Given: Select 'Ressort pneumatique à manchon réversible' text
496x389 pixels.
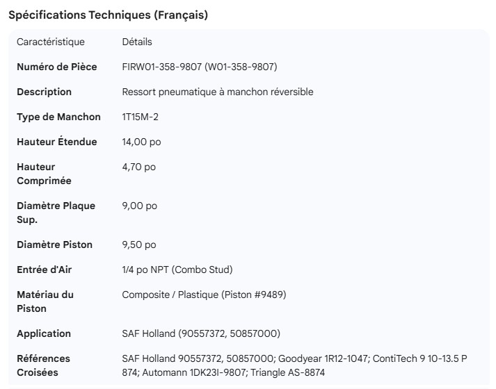Looking at the screenshot, I should point(218,92).
